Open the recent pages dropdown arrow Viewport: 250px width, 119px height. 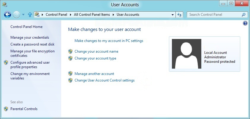click(23, 15)
